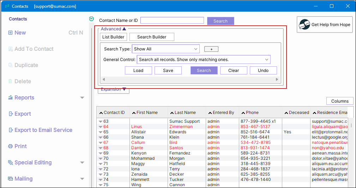Expand the Reports submenu arrow
This screenshot has width=356, height=188.
tap(82, 98)
